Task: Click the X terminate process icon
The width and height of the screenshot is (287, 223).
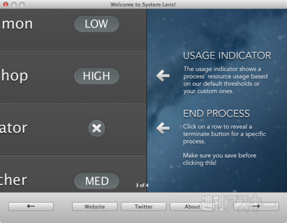Action: tap(97, 129)
